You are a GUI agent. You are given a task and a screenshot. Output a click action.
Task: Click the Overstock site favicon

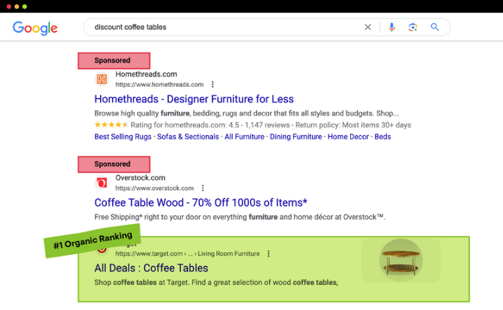[102, 183]
